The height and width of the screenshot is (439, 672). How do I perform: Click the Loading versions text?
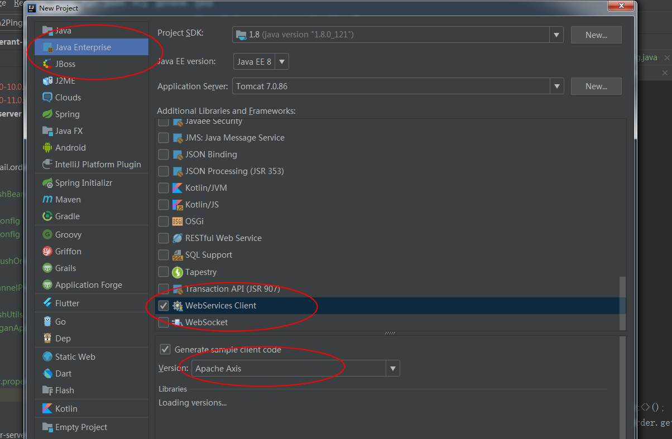(193, 403)
